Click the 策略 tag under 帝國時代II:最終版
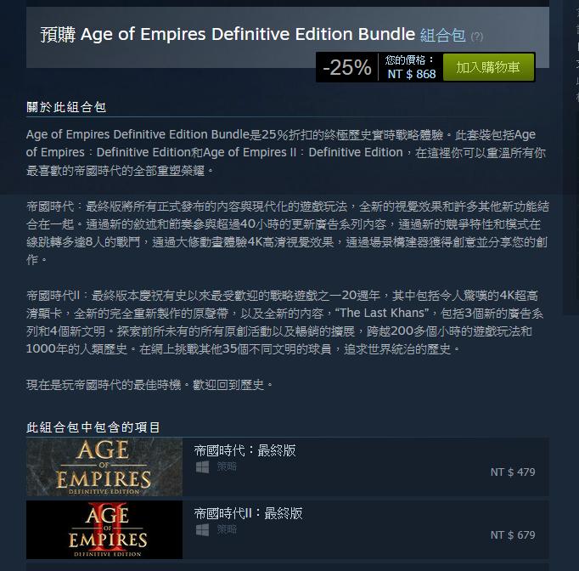 tap(227, 530)
